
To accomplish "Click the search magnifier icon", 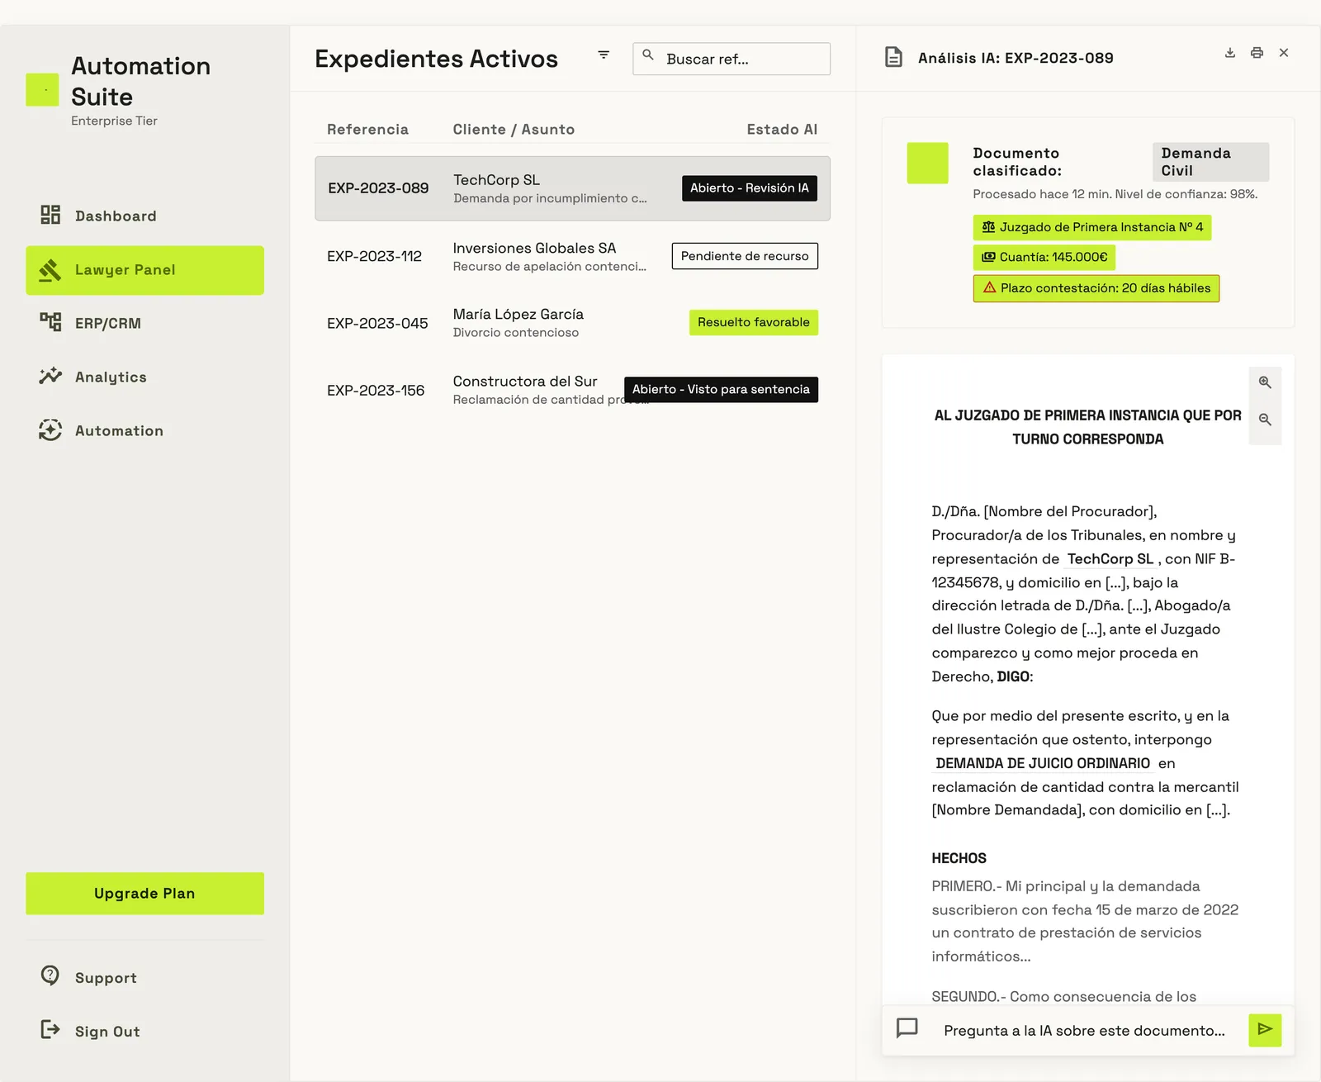I will pyautogui.click(x=648, y=55).
